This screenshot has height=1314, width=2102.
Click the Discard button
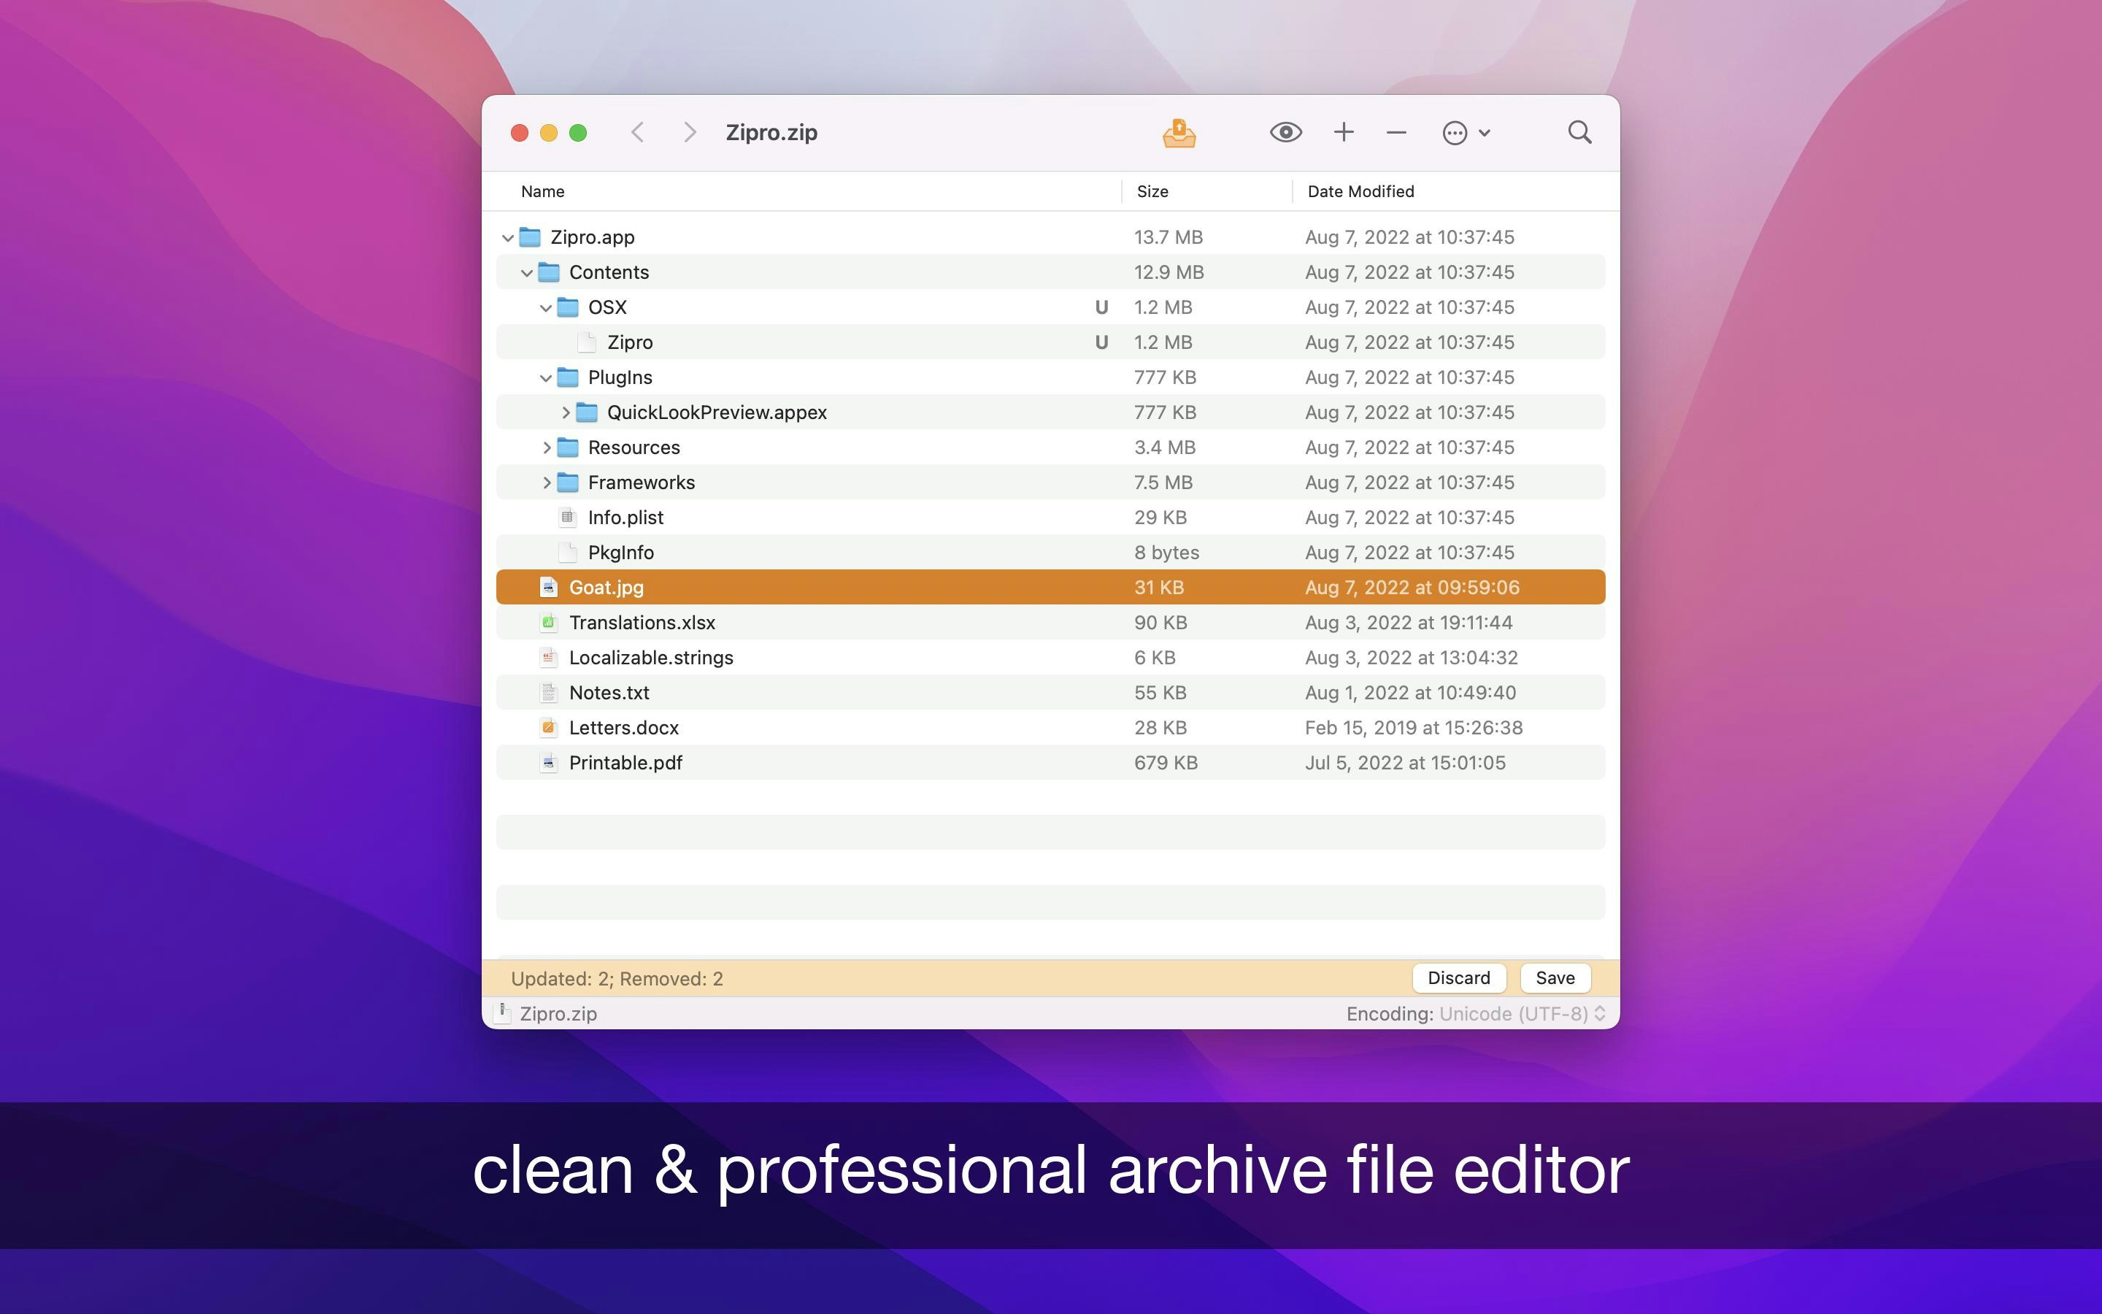[1458, 977]
